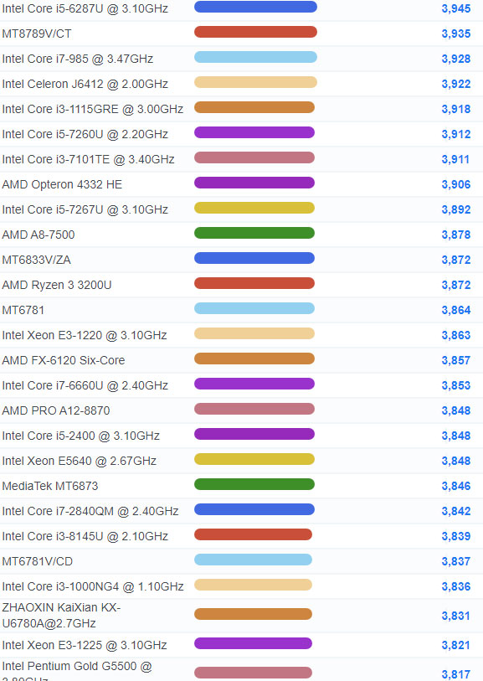
Task: Click the 3,906 score value
Action: tap(456, 185)
